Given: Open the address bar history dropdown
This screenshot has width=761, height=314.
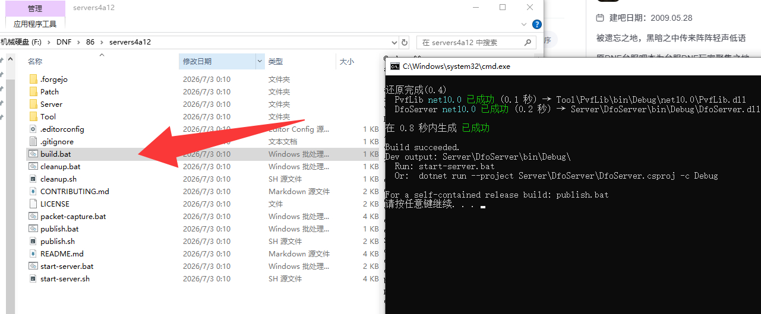Looking at the screenshot, I should (x=394, y=42).
